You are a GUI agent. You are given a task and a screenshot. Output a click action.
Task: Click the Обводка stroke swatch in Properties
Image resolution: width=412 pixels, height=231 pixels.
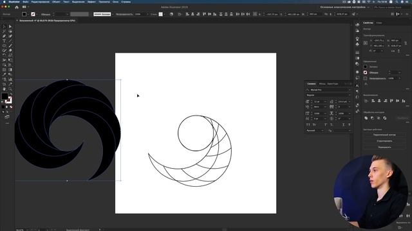pos(365,73)
